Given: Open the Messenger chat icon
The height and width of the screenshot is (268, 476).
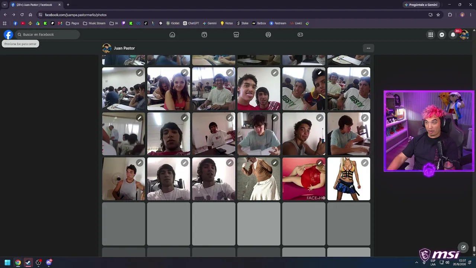Looking at the screenshot, I should coord(442,35).
